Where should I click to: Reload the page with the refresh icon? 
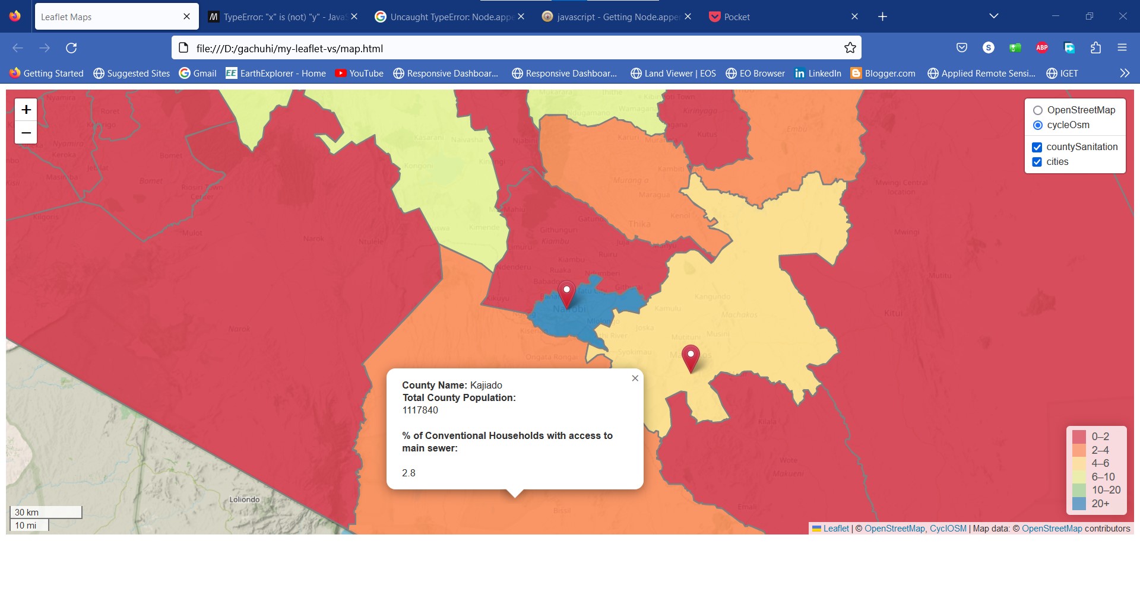point(71,48)
